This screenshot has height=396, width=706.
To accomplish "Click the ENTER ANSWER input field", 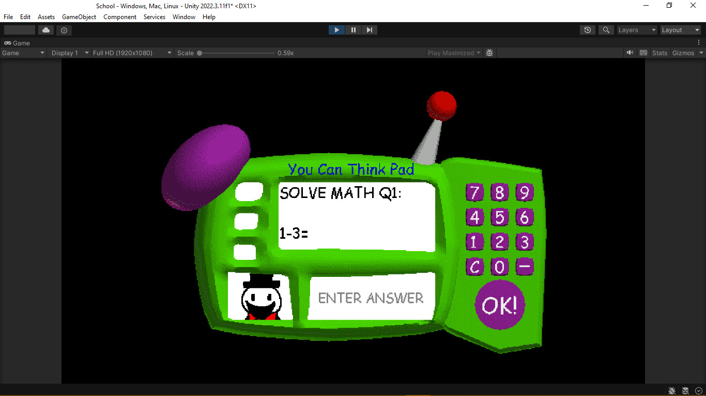I will pos(371,298).
